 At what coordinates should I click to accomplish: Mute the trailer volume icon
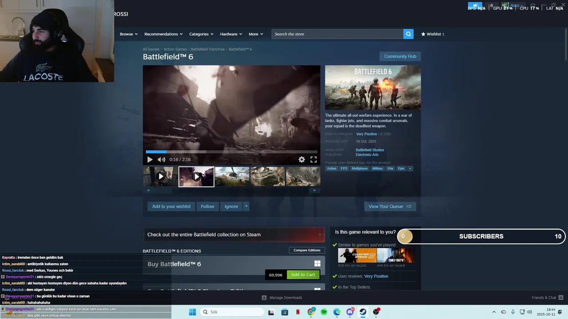162,159
